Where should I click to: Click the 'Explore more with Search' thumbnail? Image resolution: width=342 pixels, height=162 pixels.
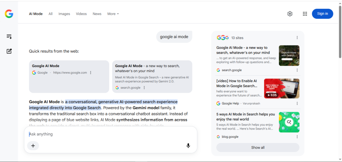289,55
